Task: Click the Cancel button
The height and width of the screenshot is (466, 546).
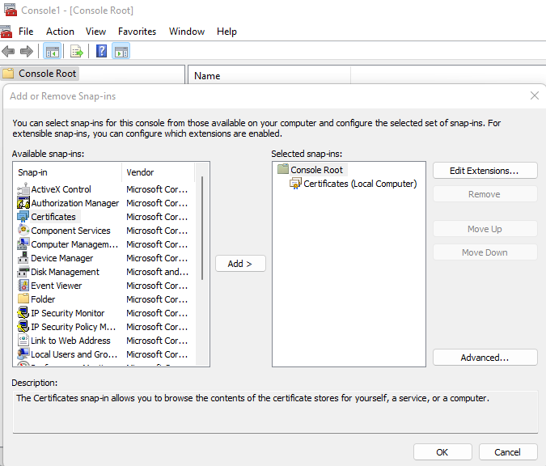Action: point(508,452)
